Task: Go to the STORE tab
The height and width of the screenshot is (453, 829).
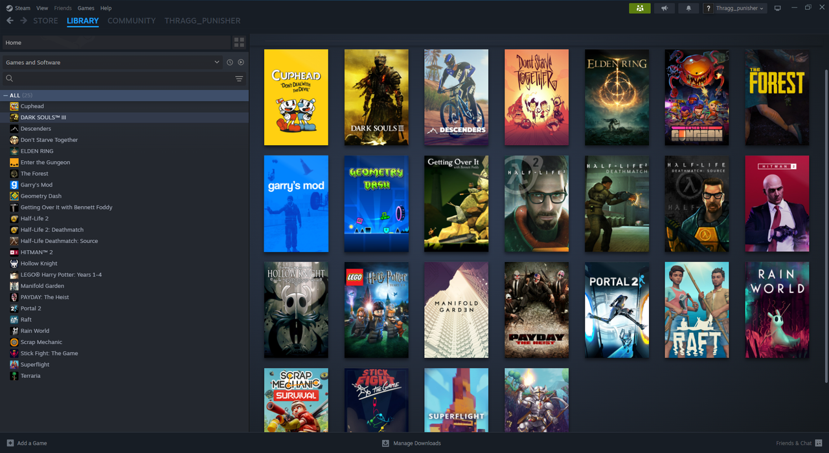Action: pos(45,21)
